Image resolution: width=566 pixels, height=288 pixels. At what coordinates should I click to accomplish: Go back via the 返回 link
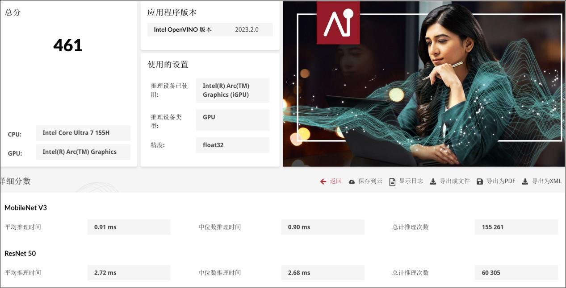(335, 181)
